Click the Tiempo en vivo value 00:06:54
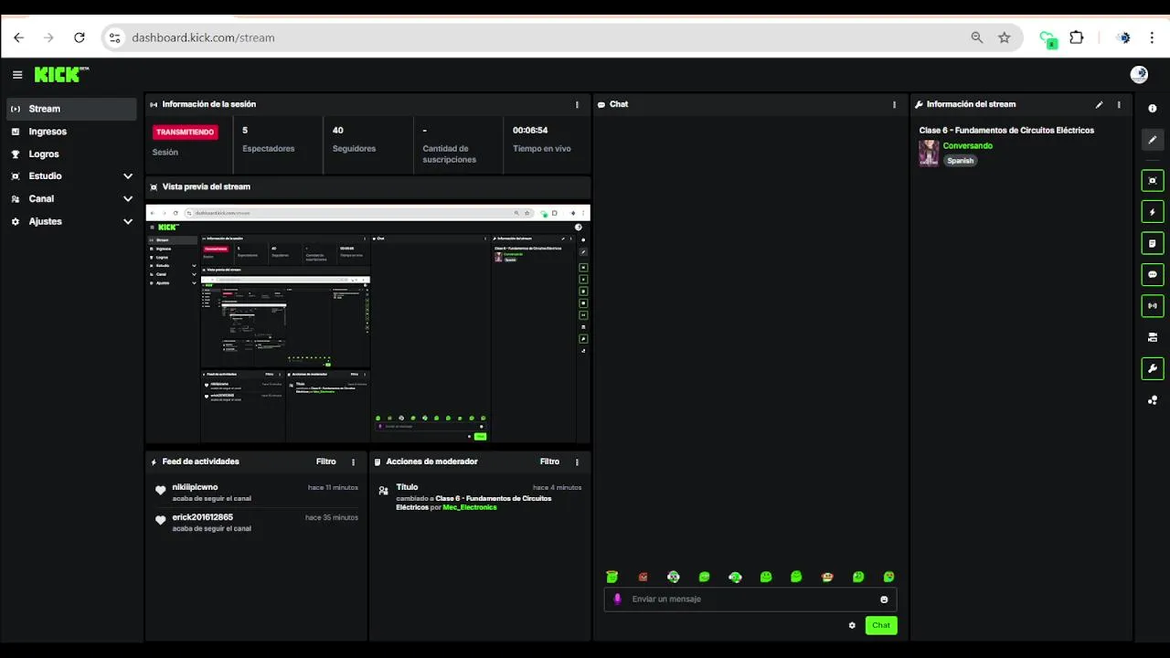Image resolution: width=1170 pixels, height=658 pixels. (x=530, y=131)
